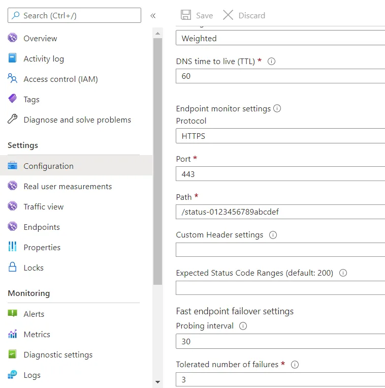Show info for Probing interval

[243, 326]
